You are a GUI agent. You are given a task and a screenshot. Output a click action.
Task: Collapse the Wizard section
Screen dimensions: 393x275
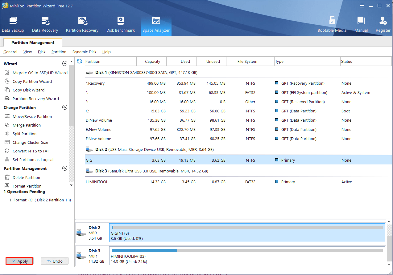pos(65,64)
